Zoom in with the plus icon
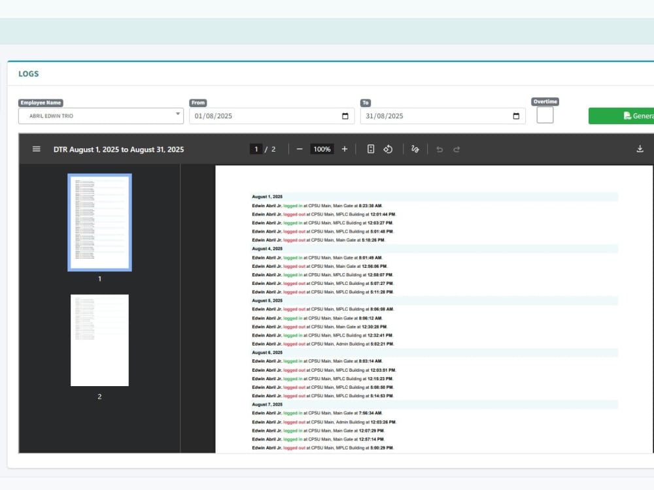 tap(345, 149)
